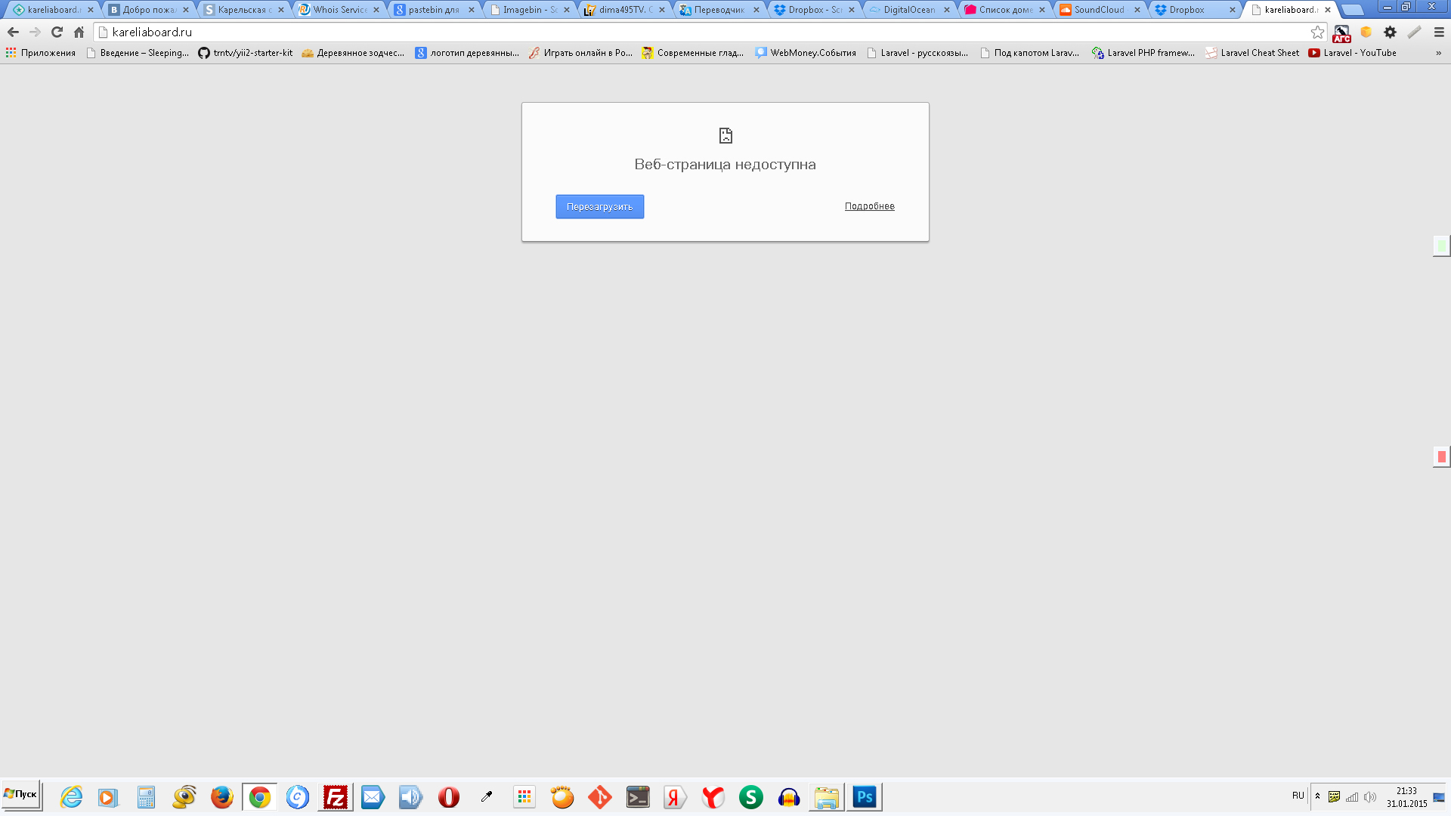Launch Opera from the taskbar
1451x816 pixels.
point(448,797)
